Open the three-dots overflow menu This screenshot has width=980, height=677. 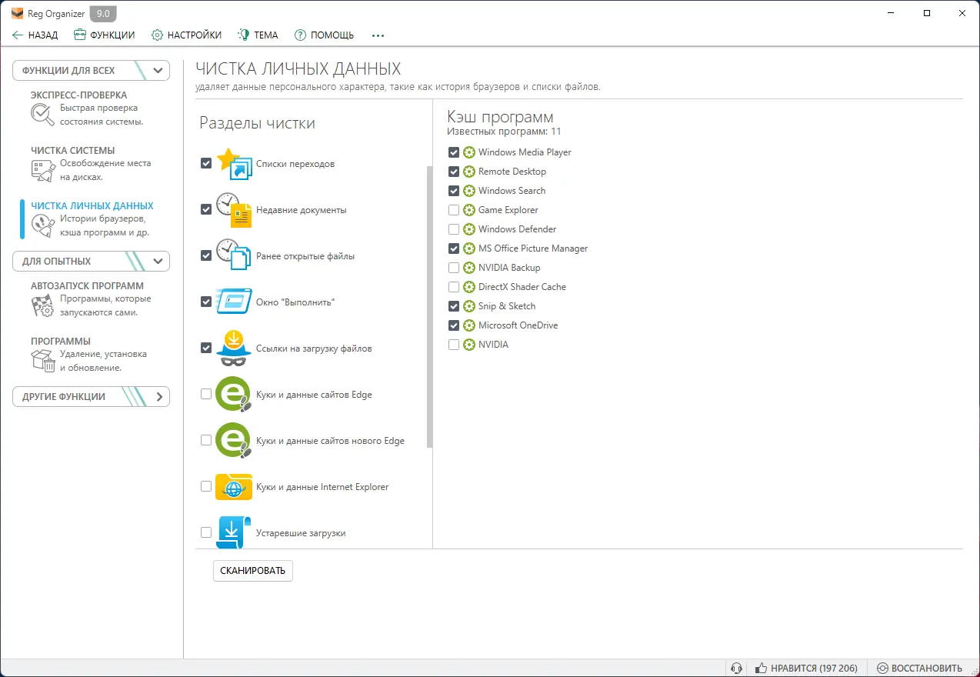point(378,35)
